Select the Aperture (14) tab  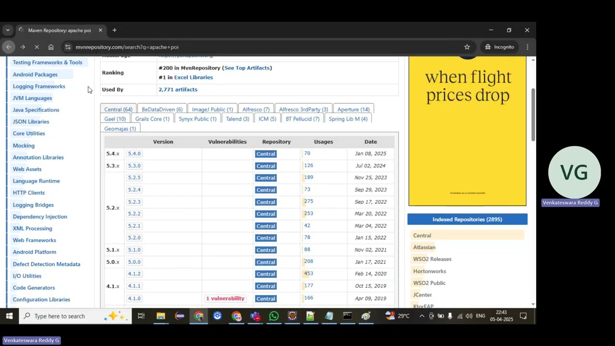pos(354,110)
